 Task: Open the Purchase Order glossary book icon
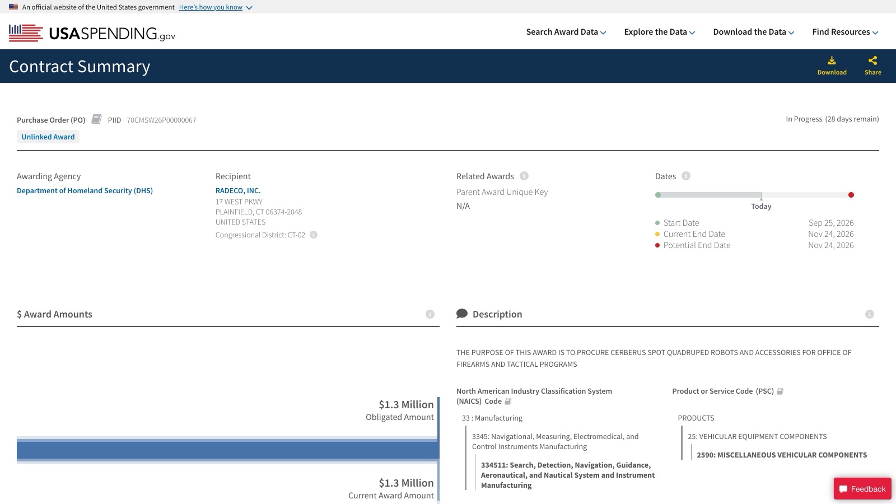pos(96,119)
